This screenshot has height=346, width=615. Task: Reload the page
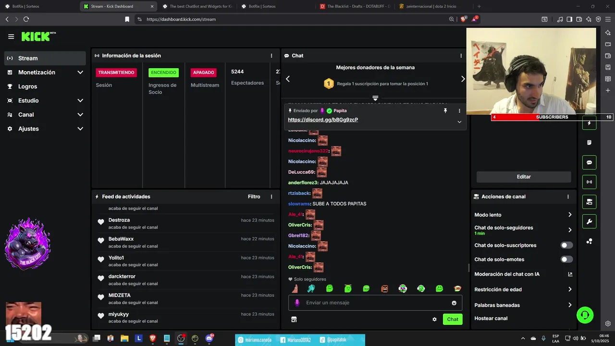[26, 19]
